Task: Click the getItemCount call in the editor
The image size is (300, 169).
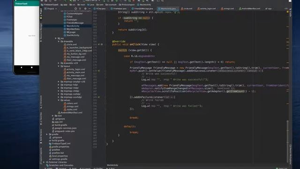Action: (x=235, y=92)
